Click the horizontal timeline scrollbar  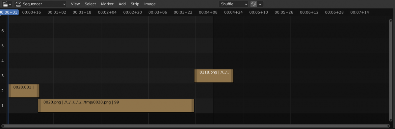pos(196,126)
